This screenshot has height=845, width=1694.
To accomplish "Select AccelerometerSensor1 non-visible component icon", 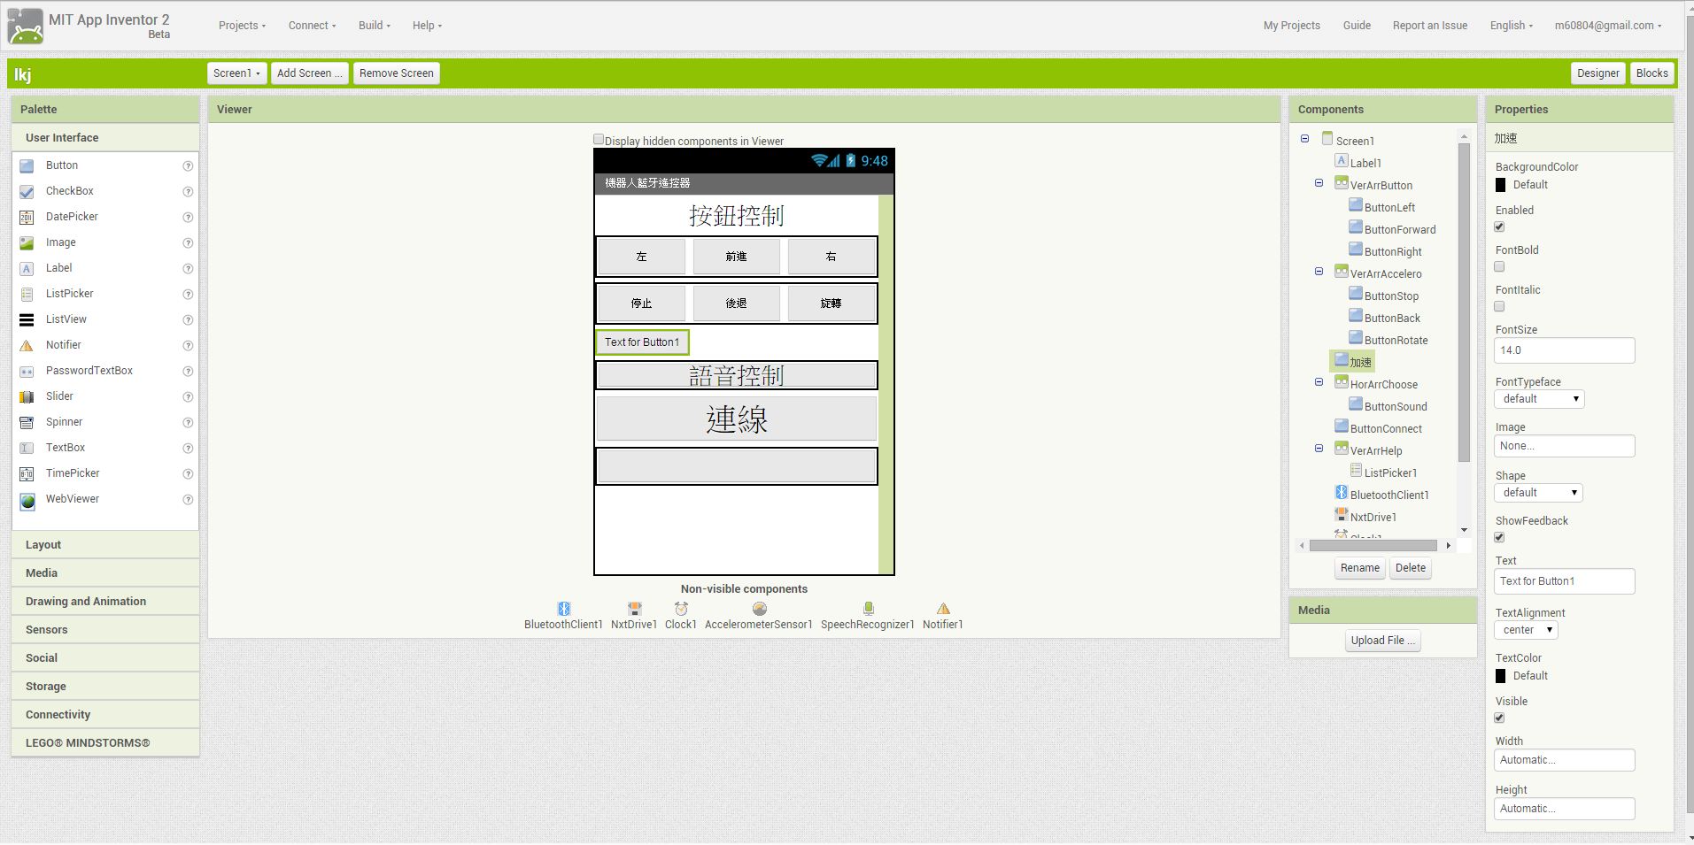I will [x=759, y=609].
